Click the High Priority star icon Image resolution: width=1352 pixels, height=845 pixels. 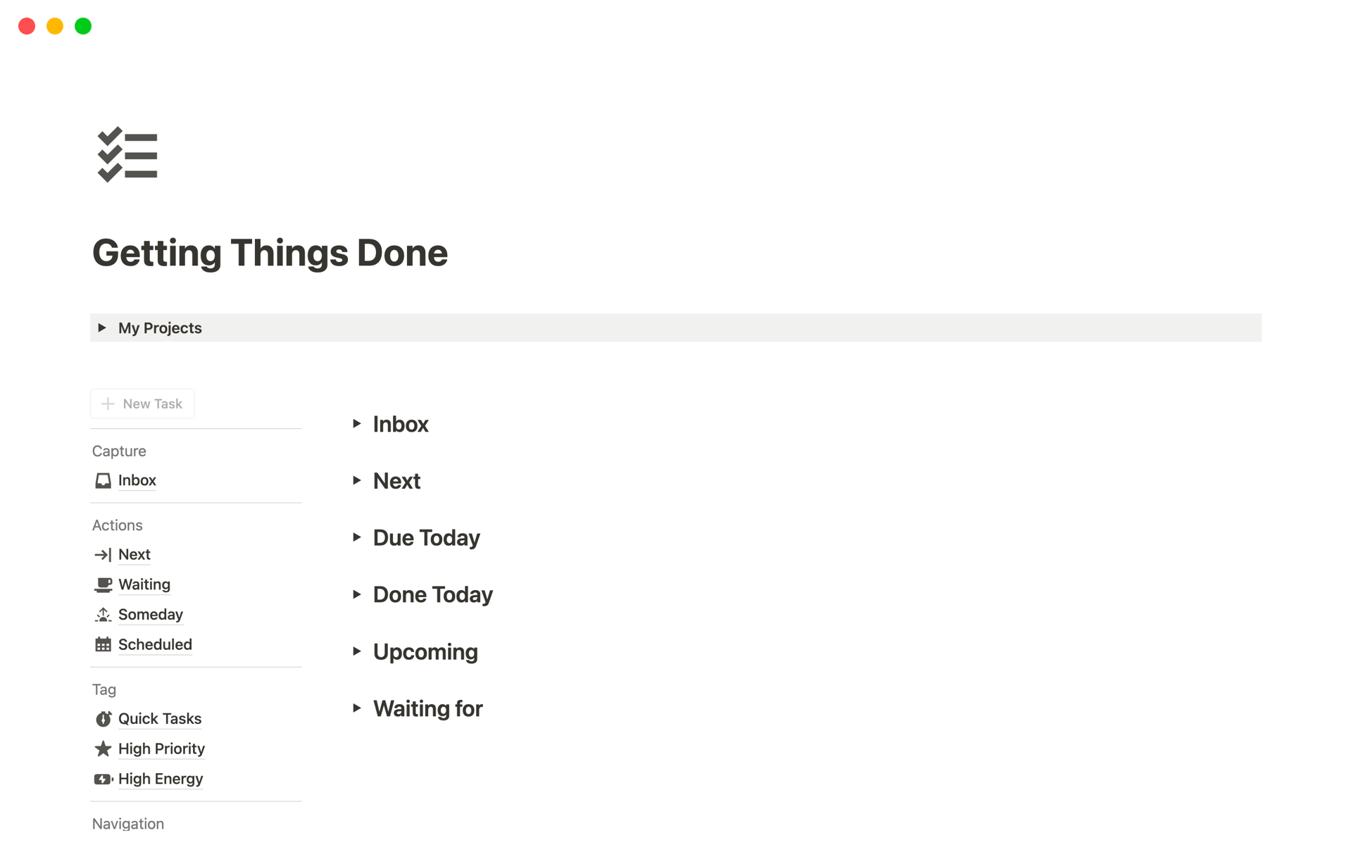tap(103, 749)
